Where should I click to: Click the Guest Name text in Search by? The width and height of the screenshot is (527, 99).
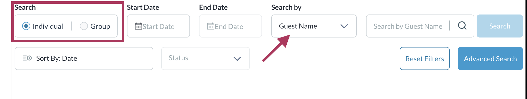(298, 26)
